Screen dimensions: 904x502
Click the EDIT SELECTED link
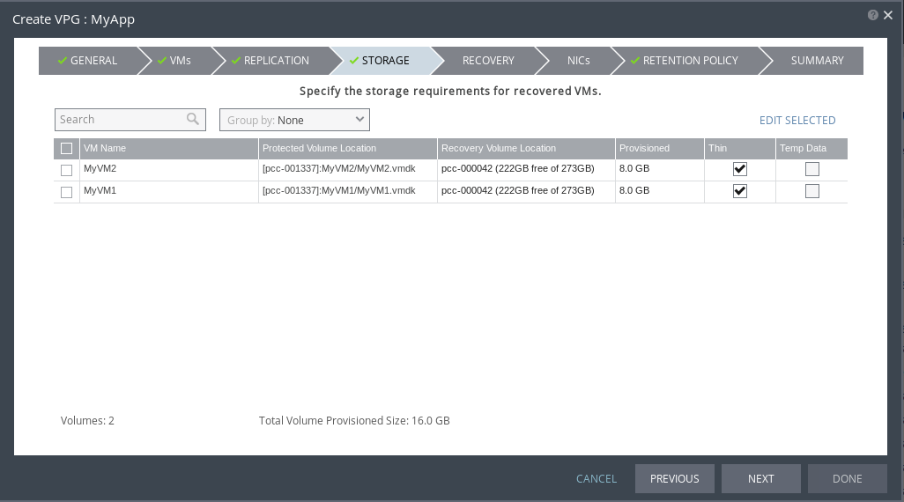[797, 121]
